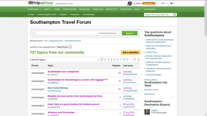Expand the More nav dropdown

coord(137,9)
